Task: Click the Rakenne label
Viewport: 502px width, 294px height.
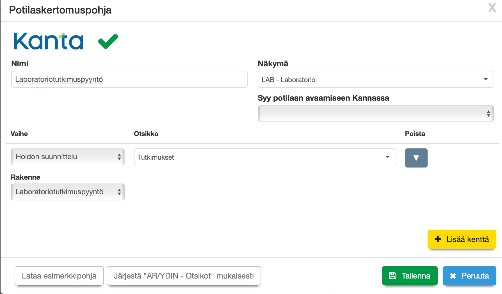Action: [x=25, y=177]
